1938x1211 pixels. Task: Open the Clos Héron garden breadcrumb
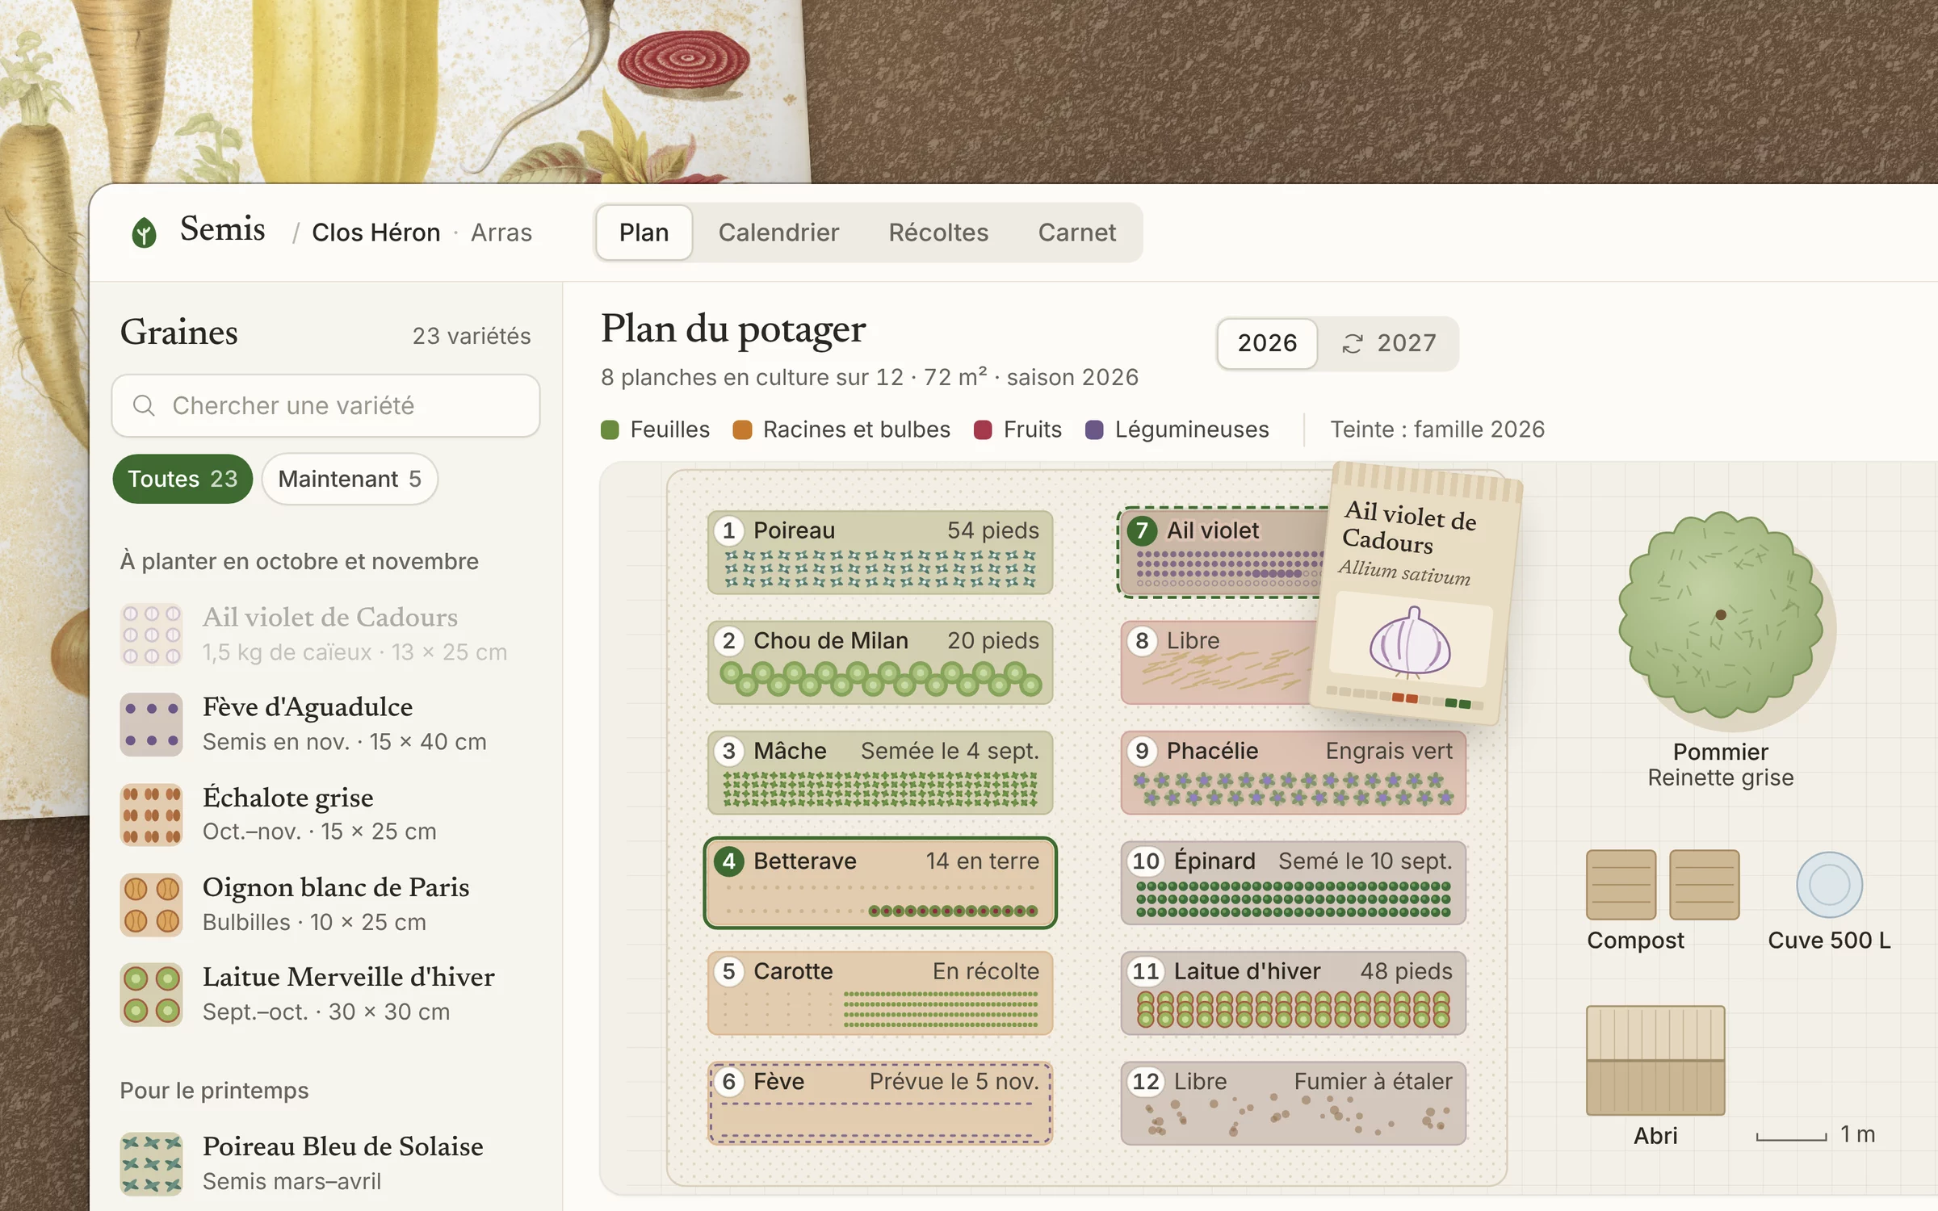(x=376, y=233)
